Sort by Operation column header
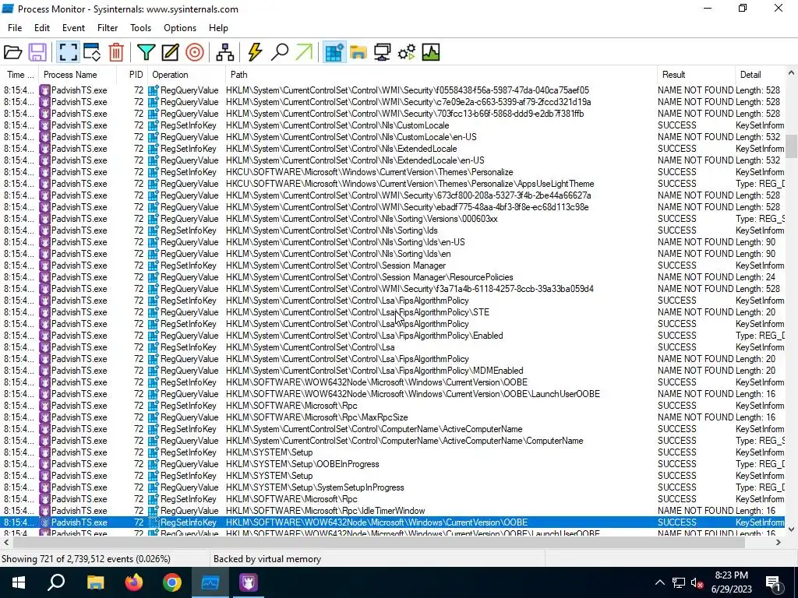 click(186, 75)
